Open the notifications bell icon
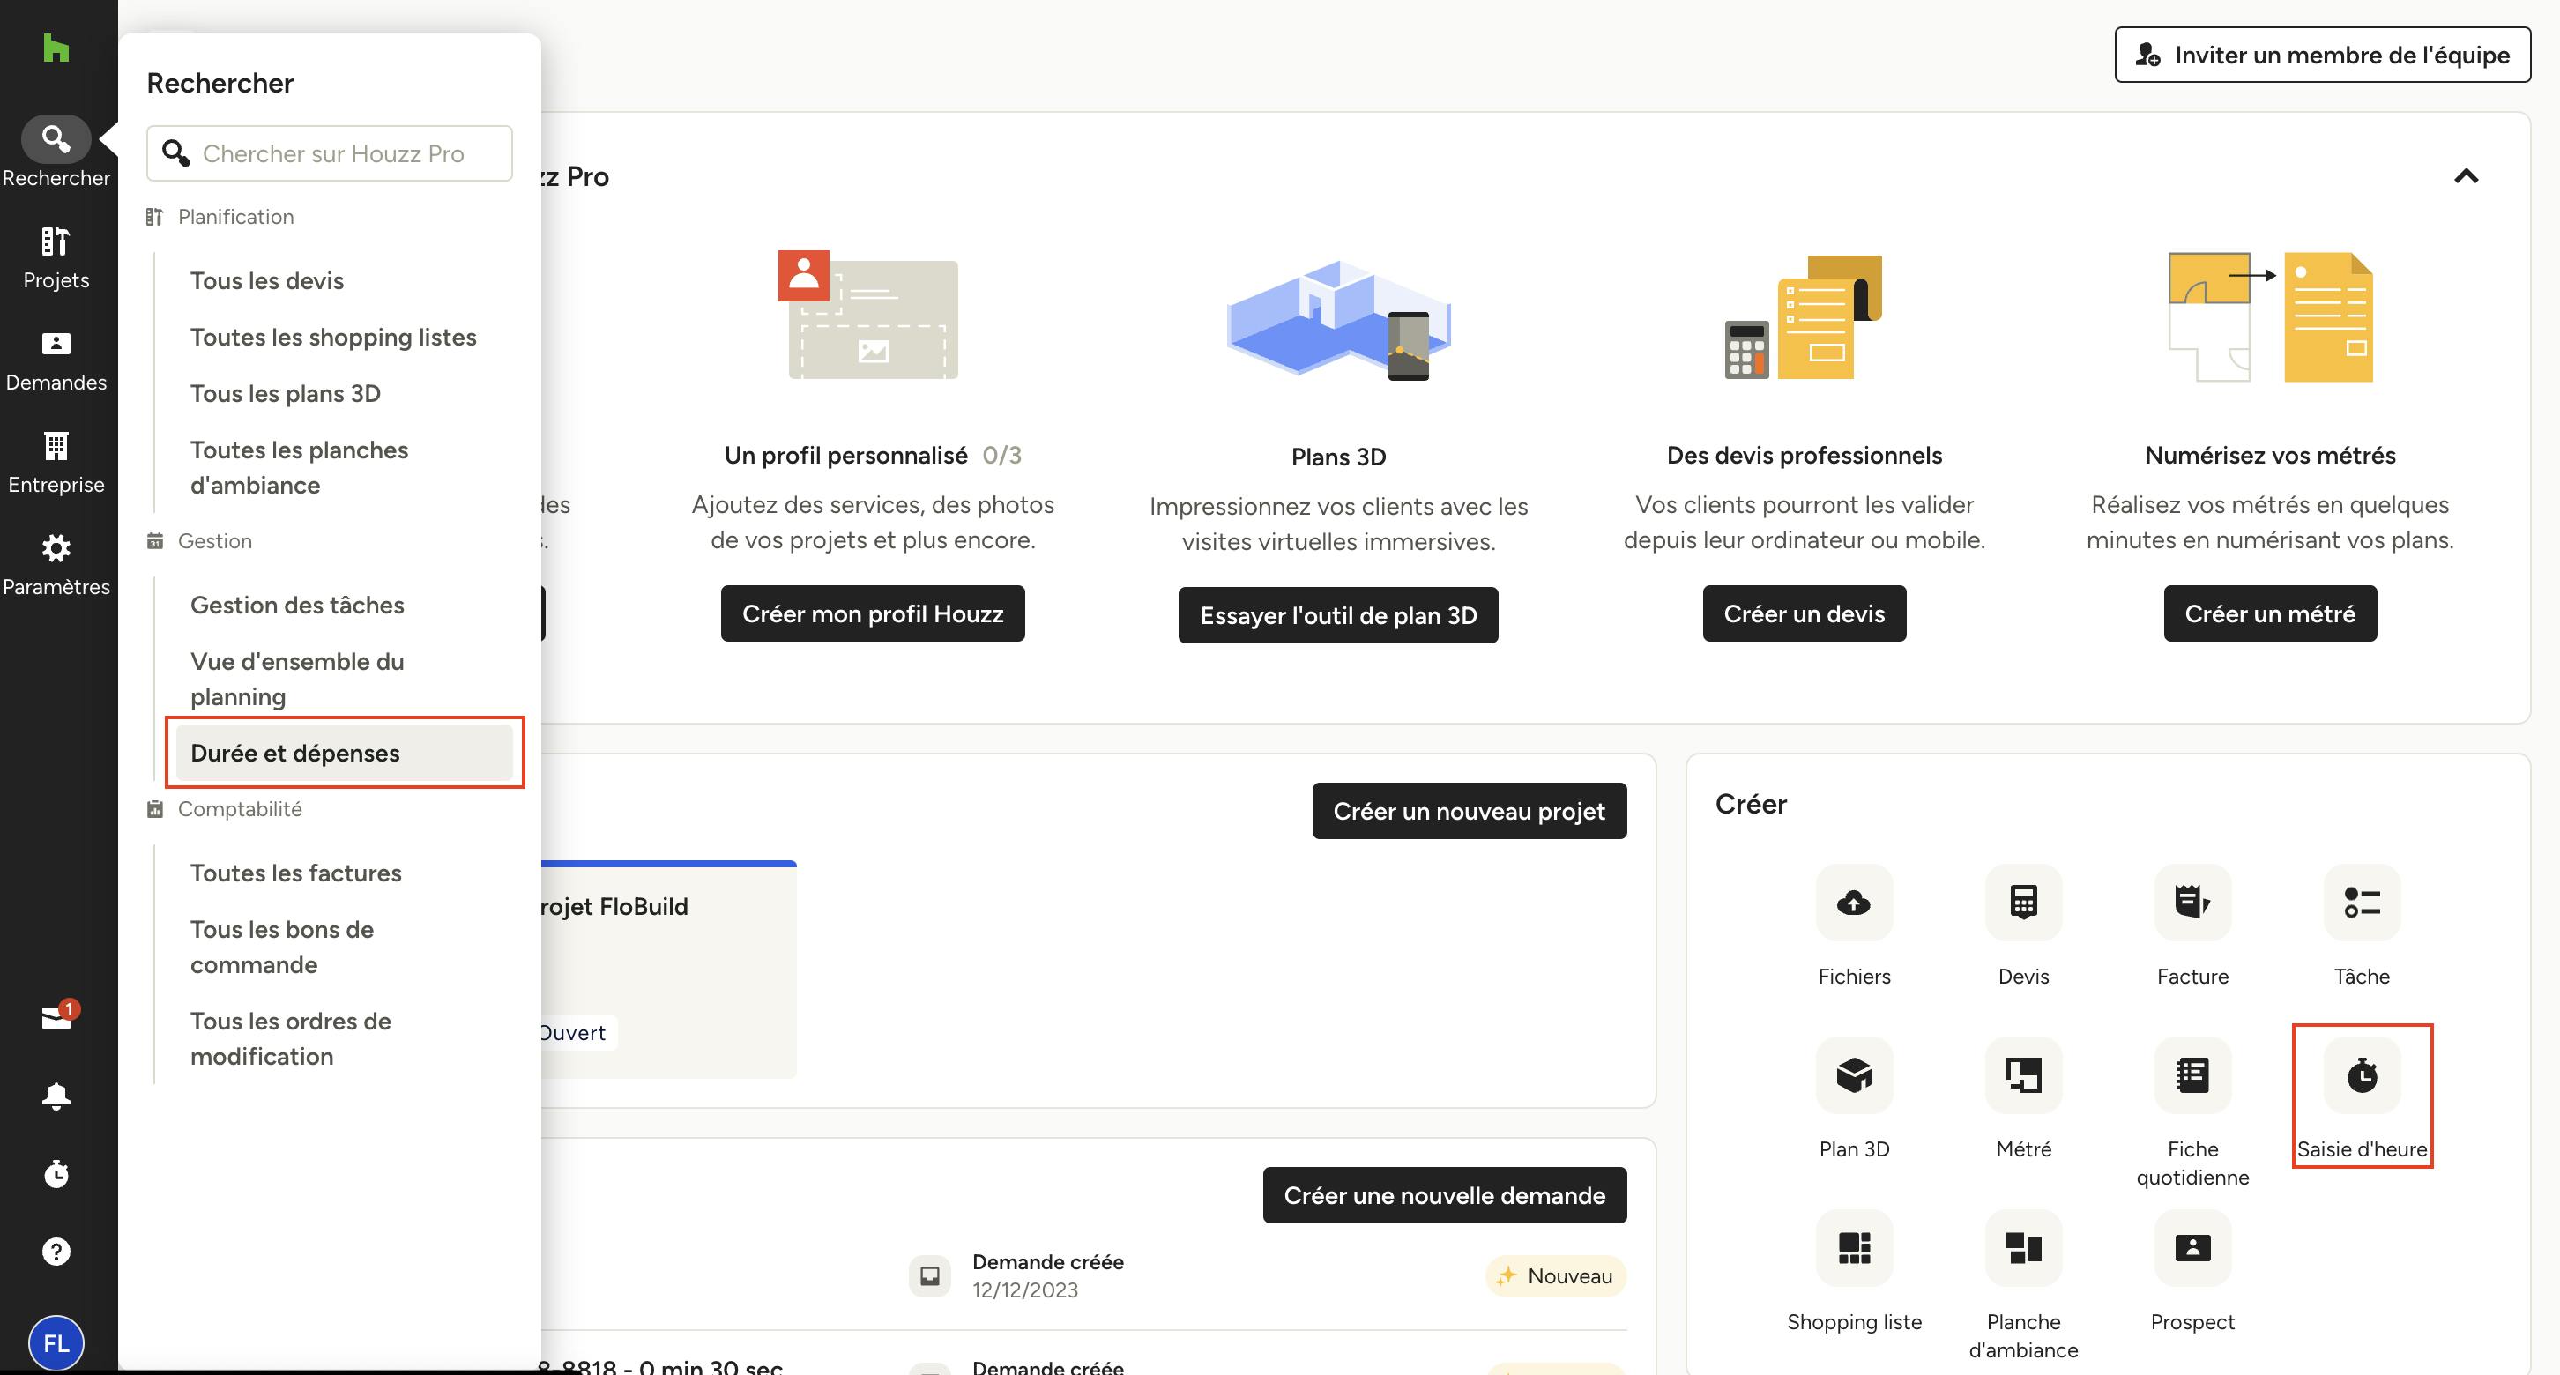 coord(56,1095)
